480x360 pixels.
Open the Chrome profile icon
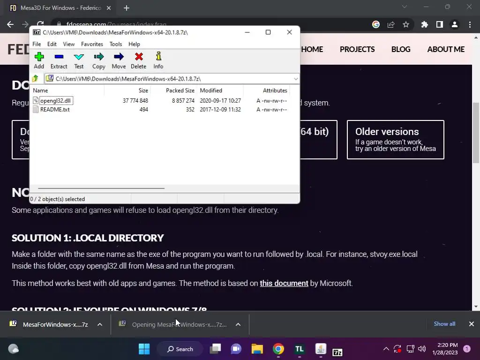(x=455, y=24)
